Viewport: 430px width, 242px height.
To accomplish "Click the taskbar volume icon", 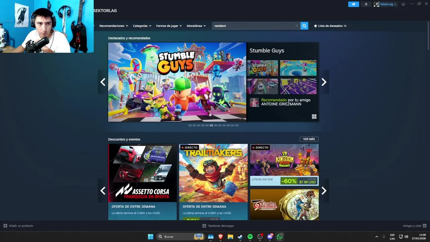I will (406, 237).
